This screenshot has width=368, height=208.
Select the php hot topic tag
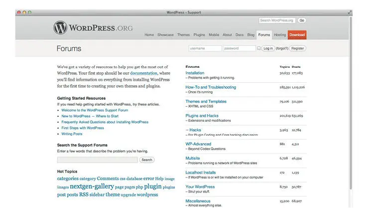point(139,188)
